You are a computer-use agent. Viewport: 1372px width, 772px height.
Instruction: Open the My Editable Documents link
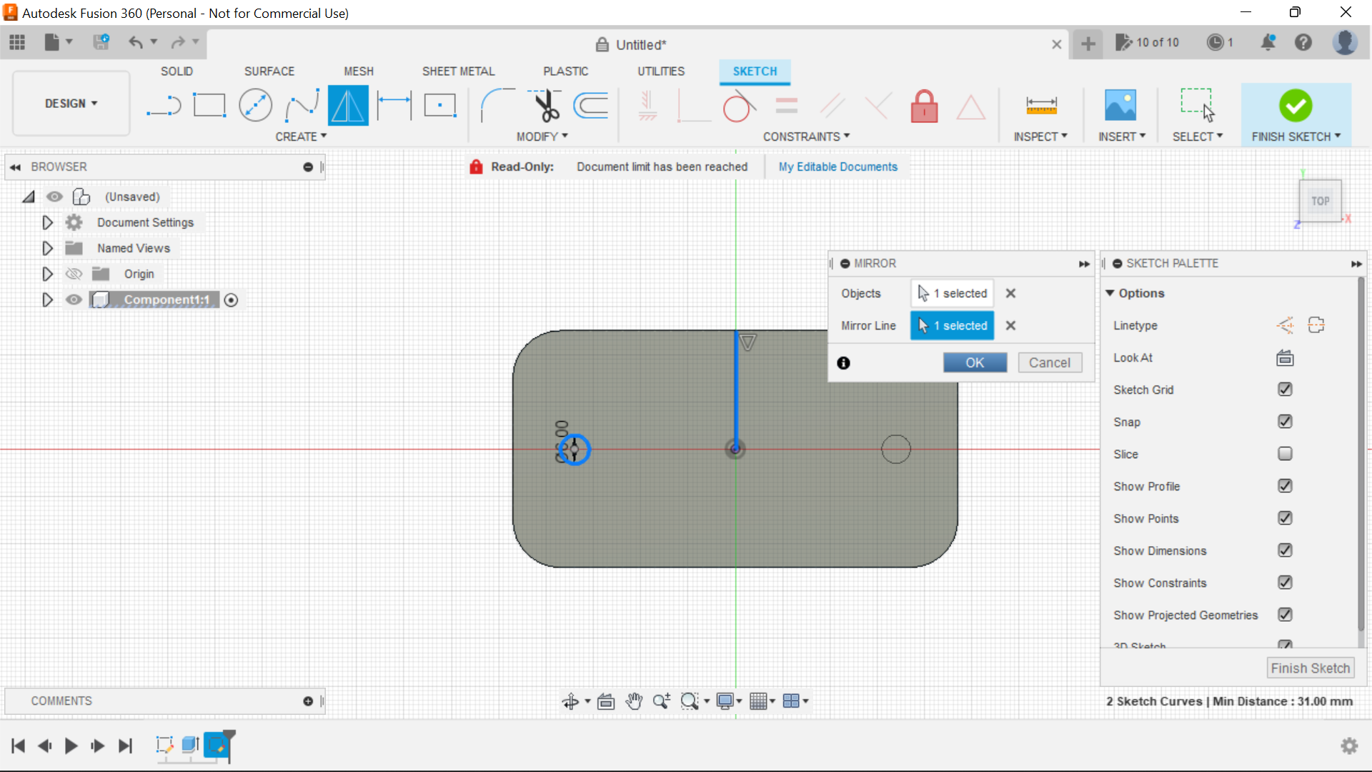click(x=837, y=167)
